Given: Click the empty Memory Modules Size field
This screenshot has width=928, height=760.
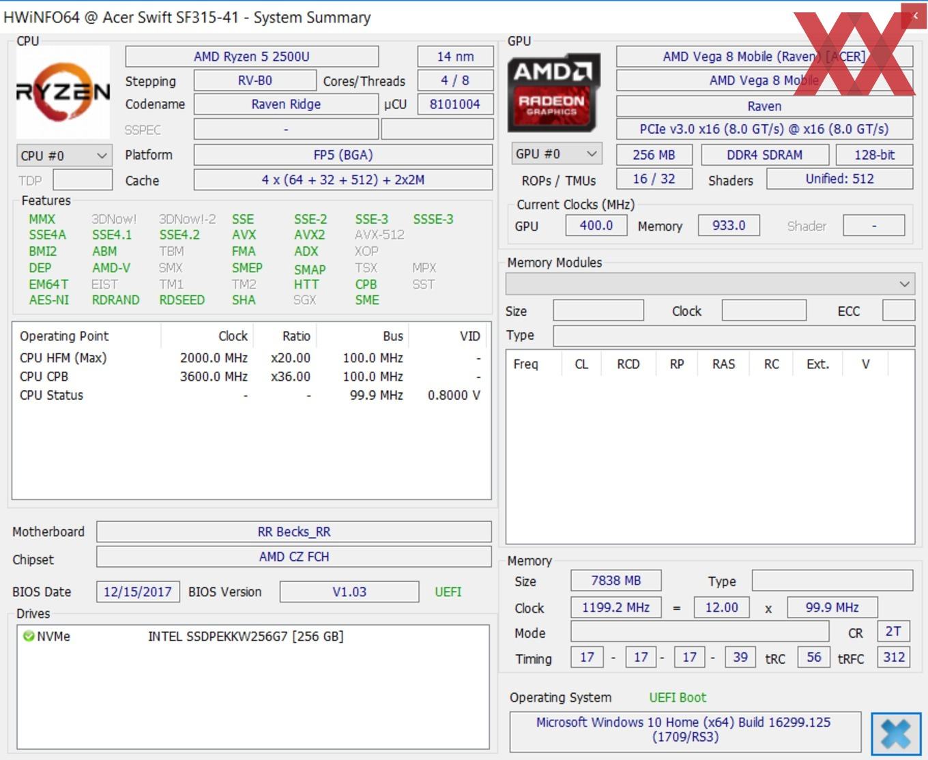Looking at the screenshot, I should pyautogui.click(x=598, y=310).
